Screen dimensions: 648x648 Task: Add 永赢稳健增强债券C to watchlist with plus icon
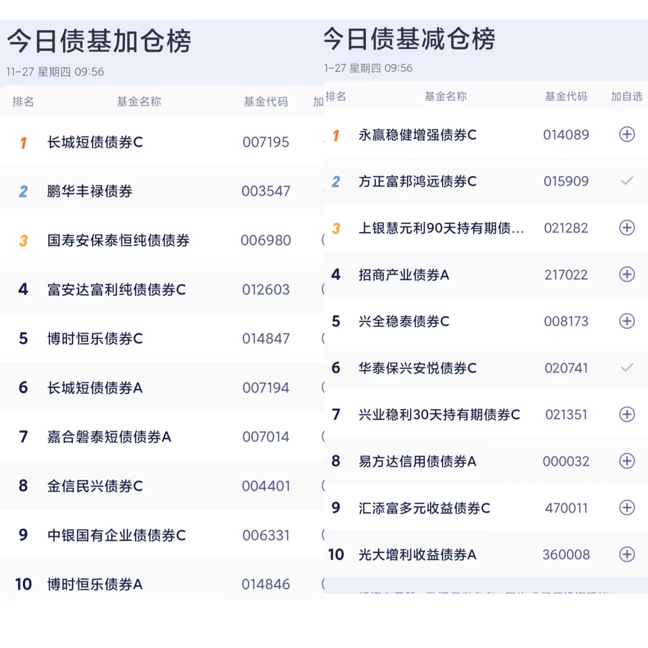627,134
